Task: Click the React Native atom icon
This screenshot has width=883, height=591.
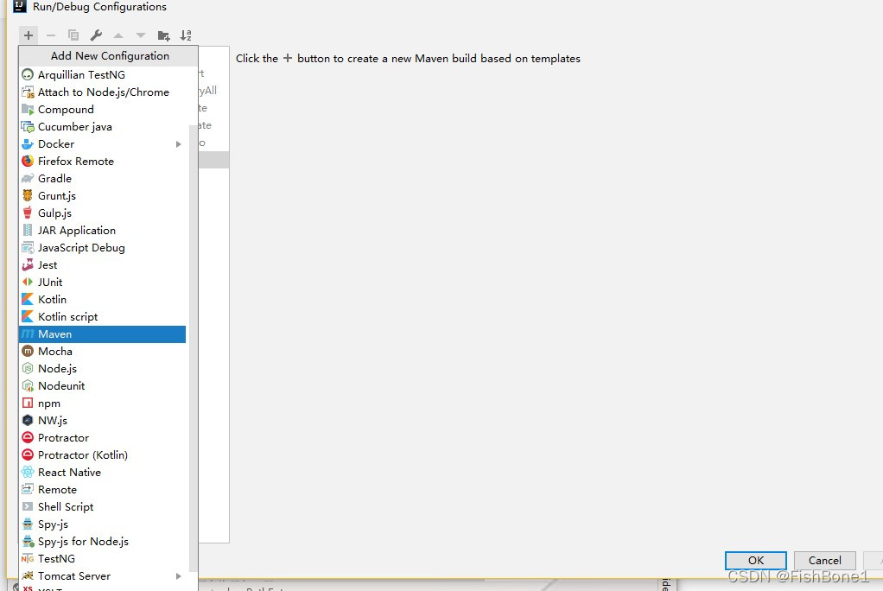Action: click(28, 472)
